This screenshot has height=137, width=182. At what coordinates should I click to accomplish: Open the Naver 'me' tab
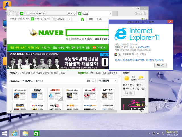coord(99,19)
